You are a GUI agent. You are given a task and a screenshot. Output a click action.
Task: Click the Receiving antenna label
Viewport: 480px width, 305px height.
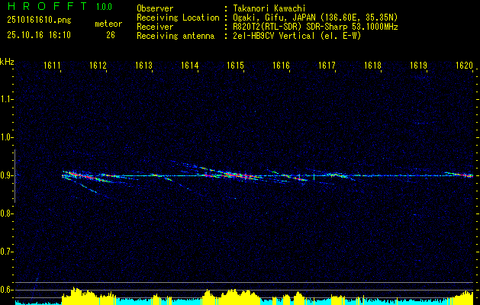click(176, 36)
